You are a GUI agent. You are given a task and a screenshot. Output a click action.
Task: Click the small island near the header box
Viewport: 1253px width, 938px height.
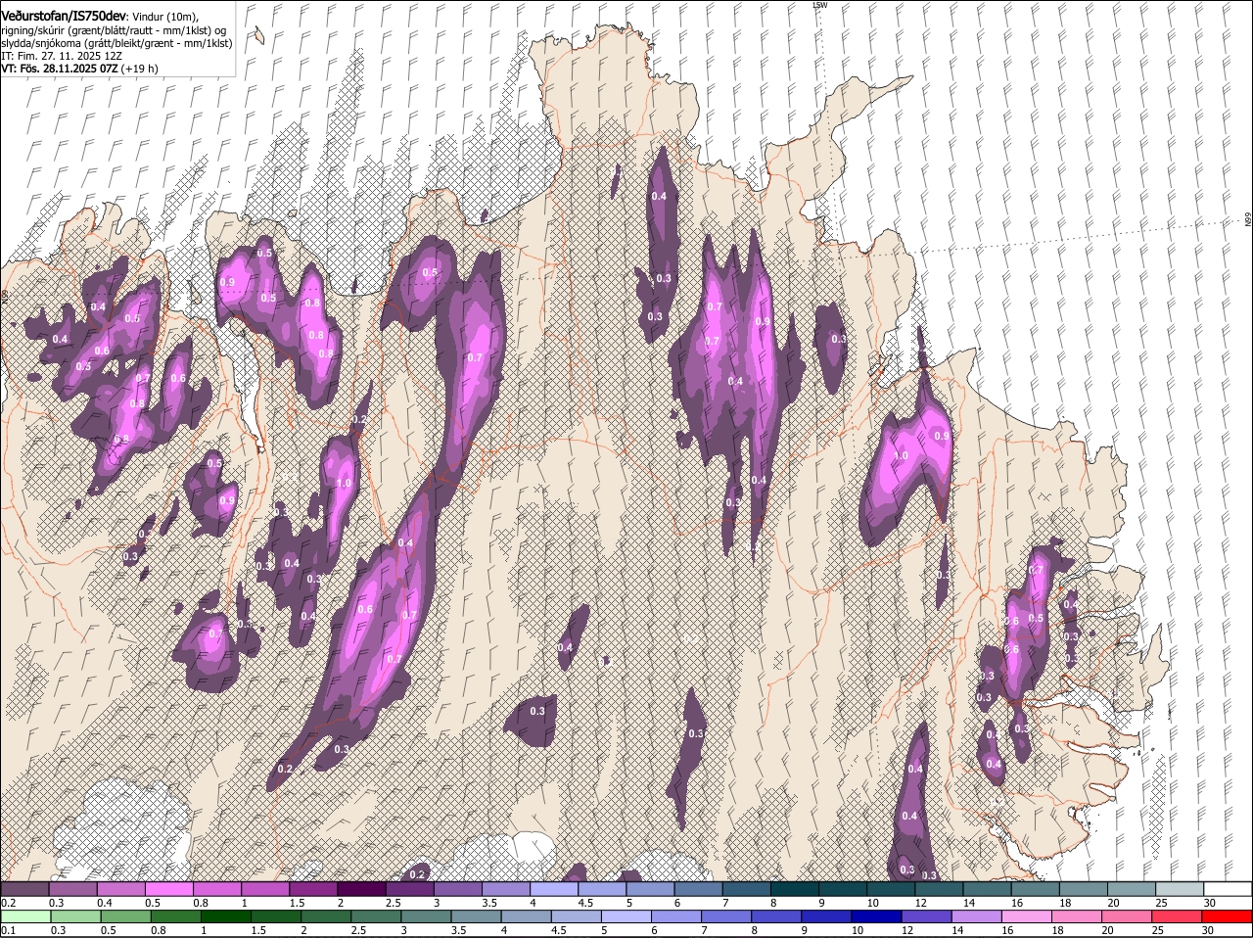click(x=257, y=35)
